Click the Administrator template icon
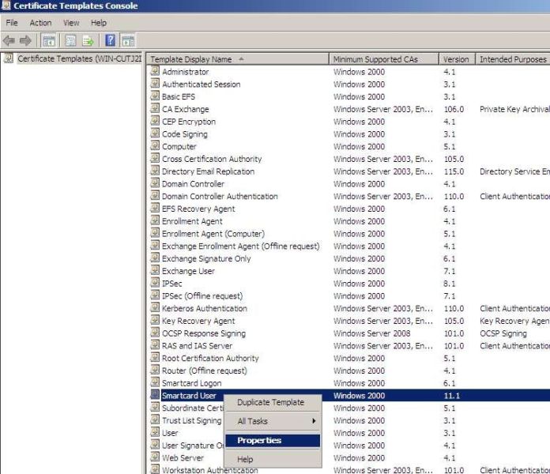 [x=155, y=71]
